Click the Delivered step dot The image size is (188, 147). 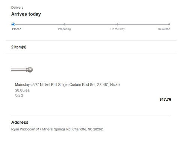[169, 24]
